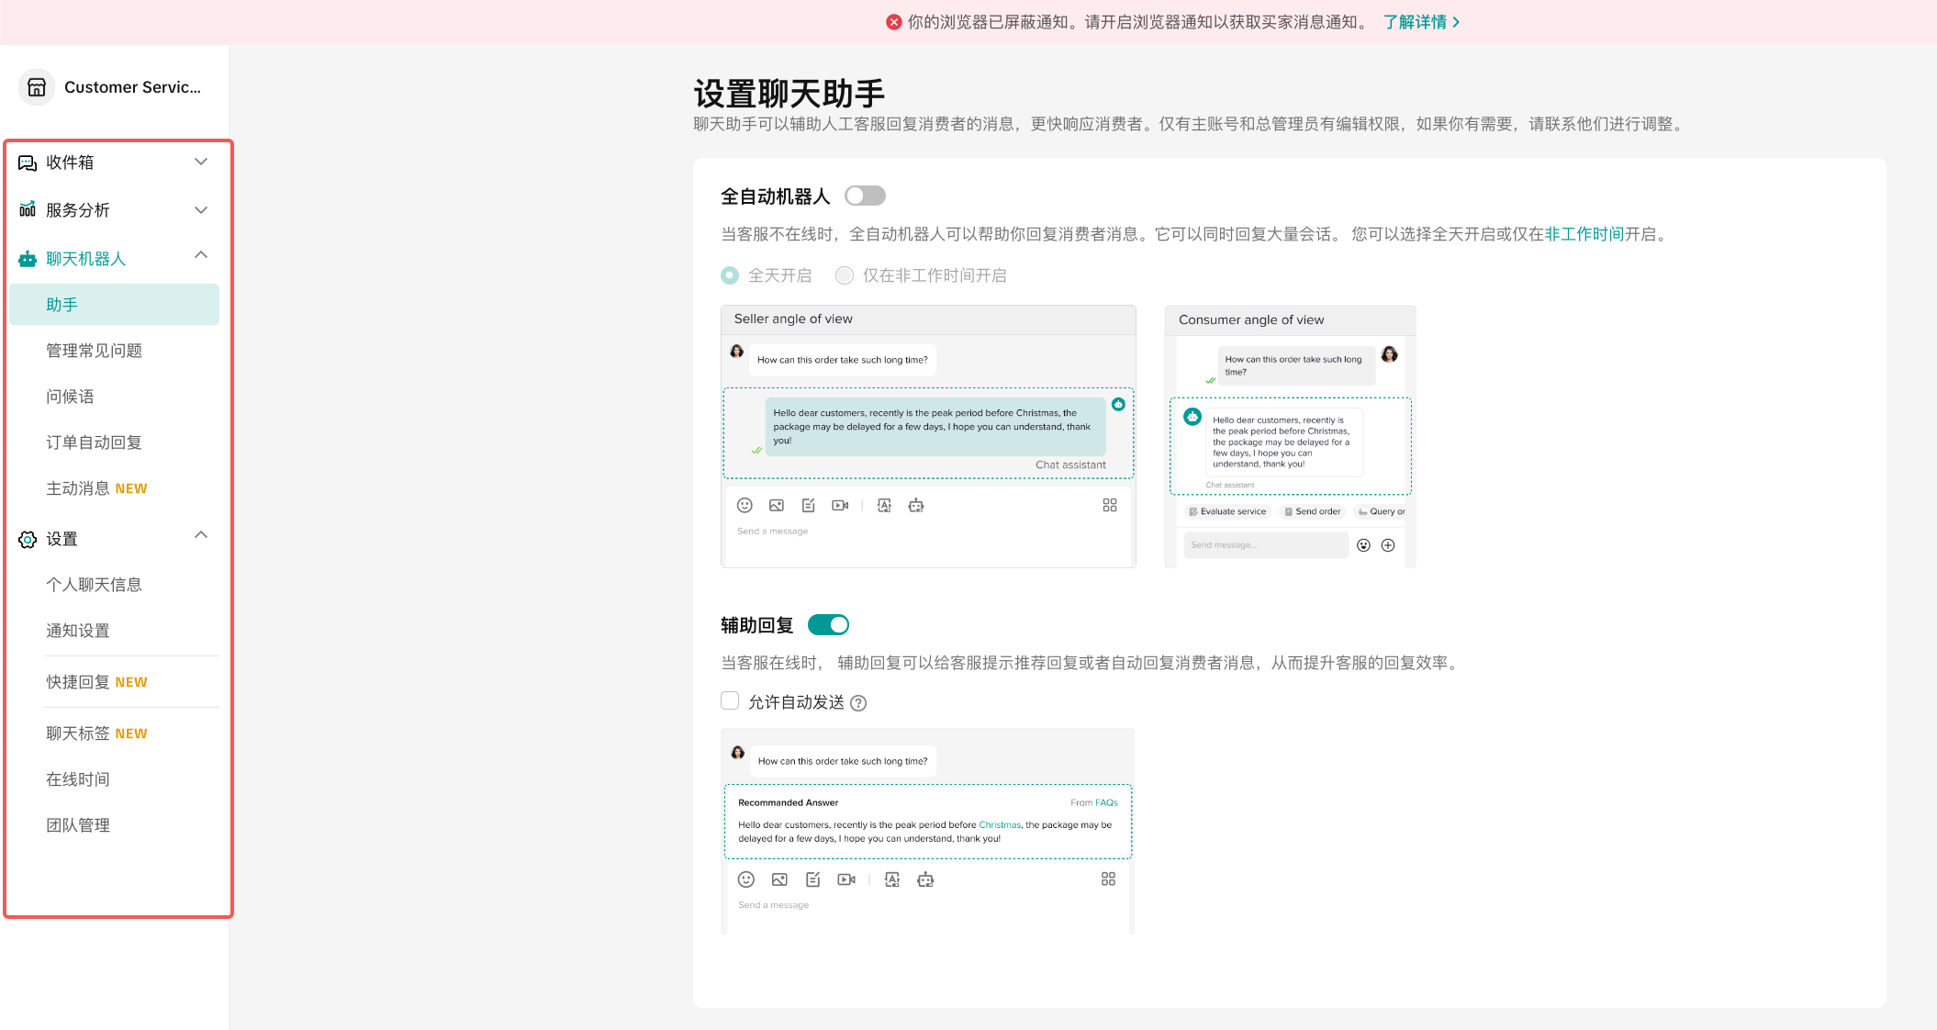Click the robot icon beside 聊天机器人

coord(28,259)
